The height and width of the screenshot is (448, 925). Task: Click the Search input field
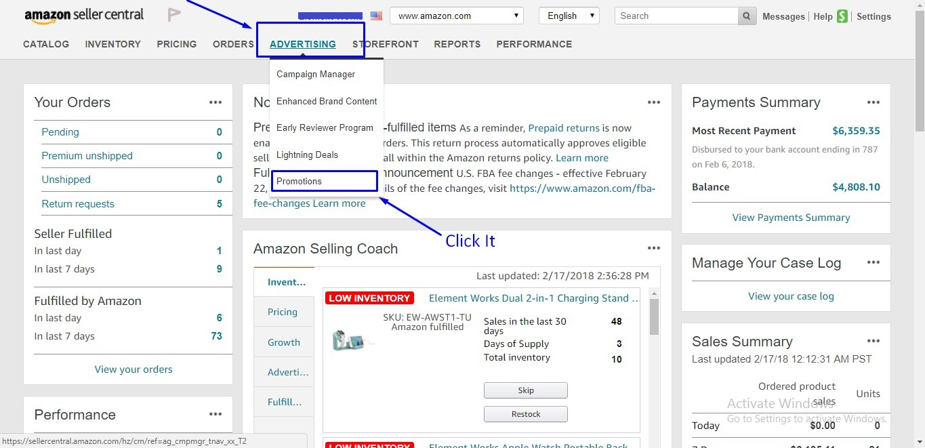pos(676,16)
